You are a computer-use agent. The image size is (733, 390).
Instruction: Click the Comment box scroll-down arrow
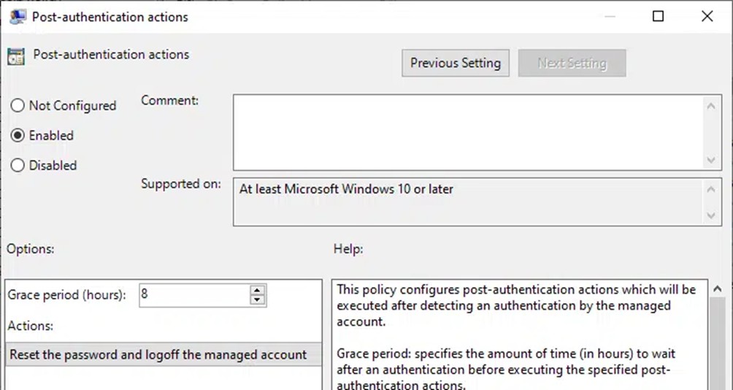point(711,160)
